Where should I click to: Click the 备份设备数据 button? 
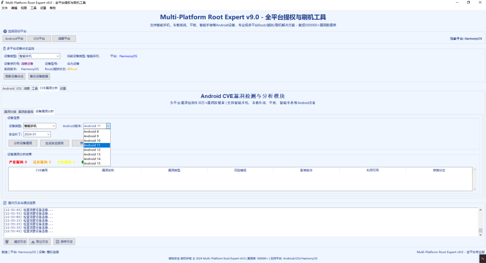coord(39,76)
